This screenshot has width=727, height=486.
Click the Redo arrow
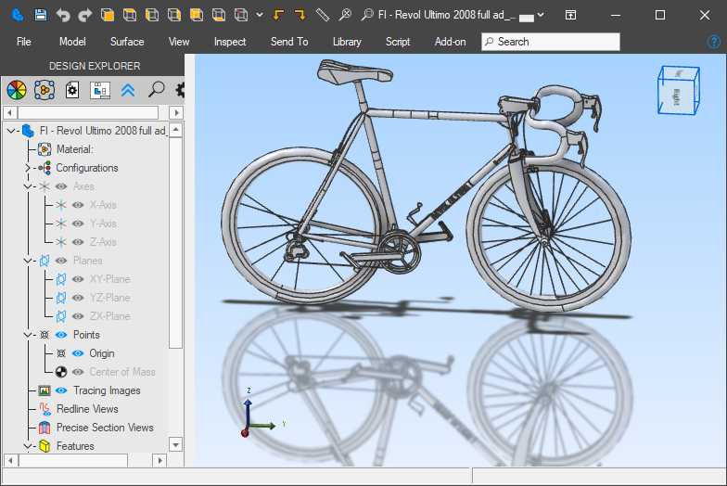tap(84, 15)
